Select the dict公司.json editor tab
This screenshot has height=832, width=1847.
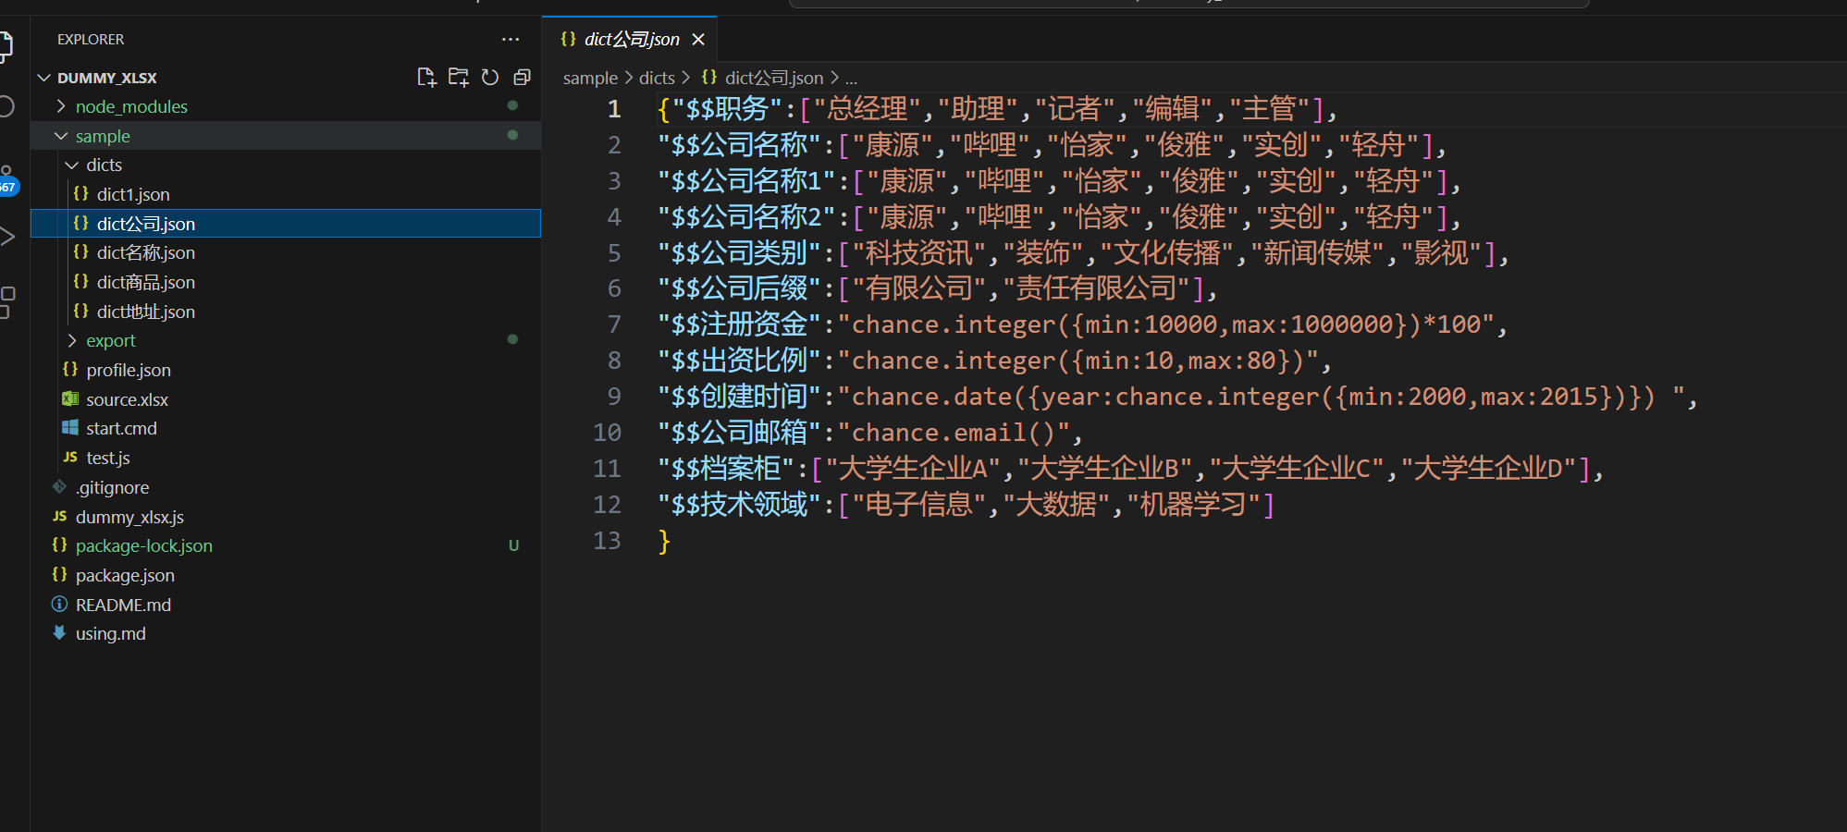pos(629,40)
